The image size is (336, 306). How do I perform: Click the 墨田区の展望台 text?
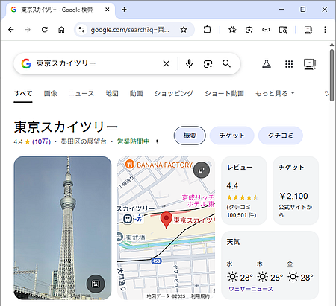point(84,141)
